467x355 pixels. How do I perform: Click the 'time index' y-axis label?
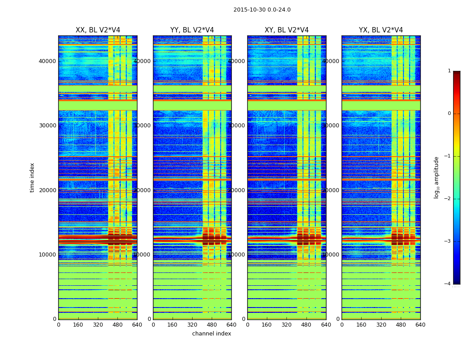(x=32, y=177)
